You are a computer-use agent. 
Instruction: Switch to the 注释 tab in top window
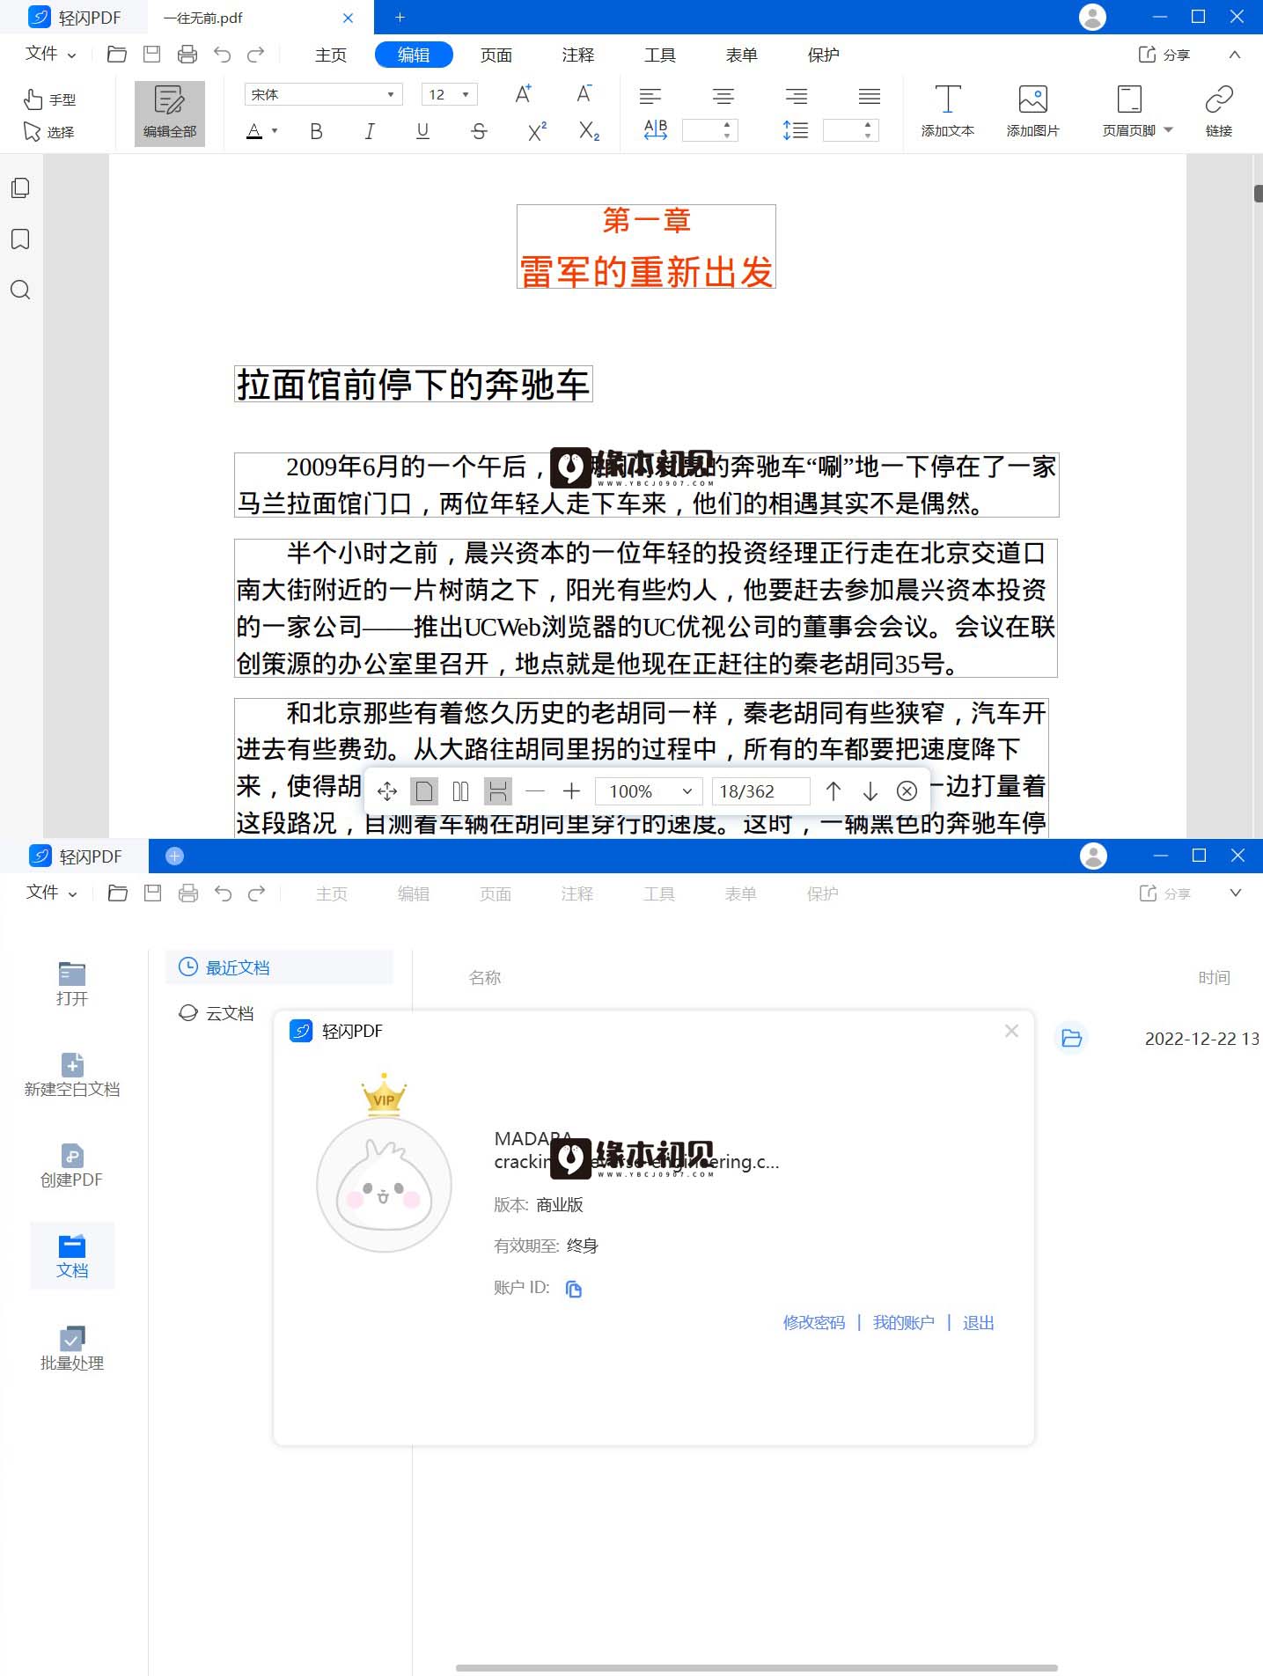coord(578,55)
